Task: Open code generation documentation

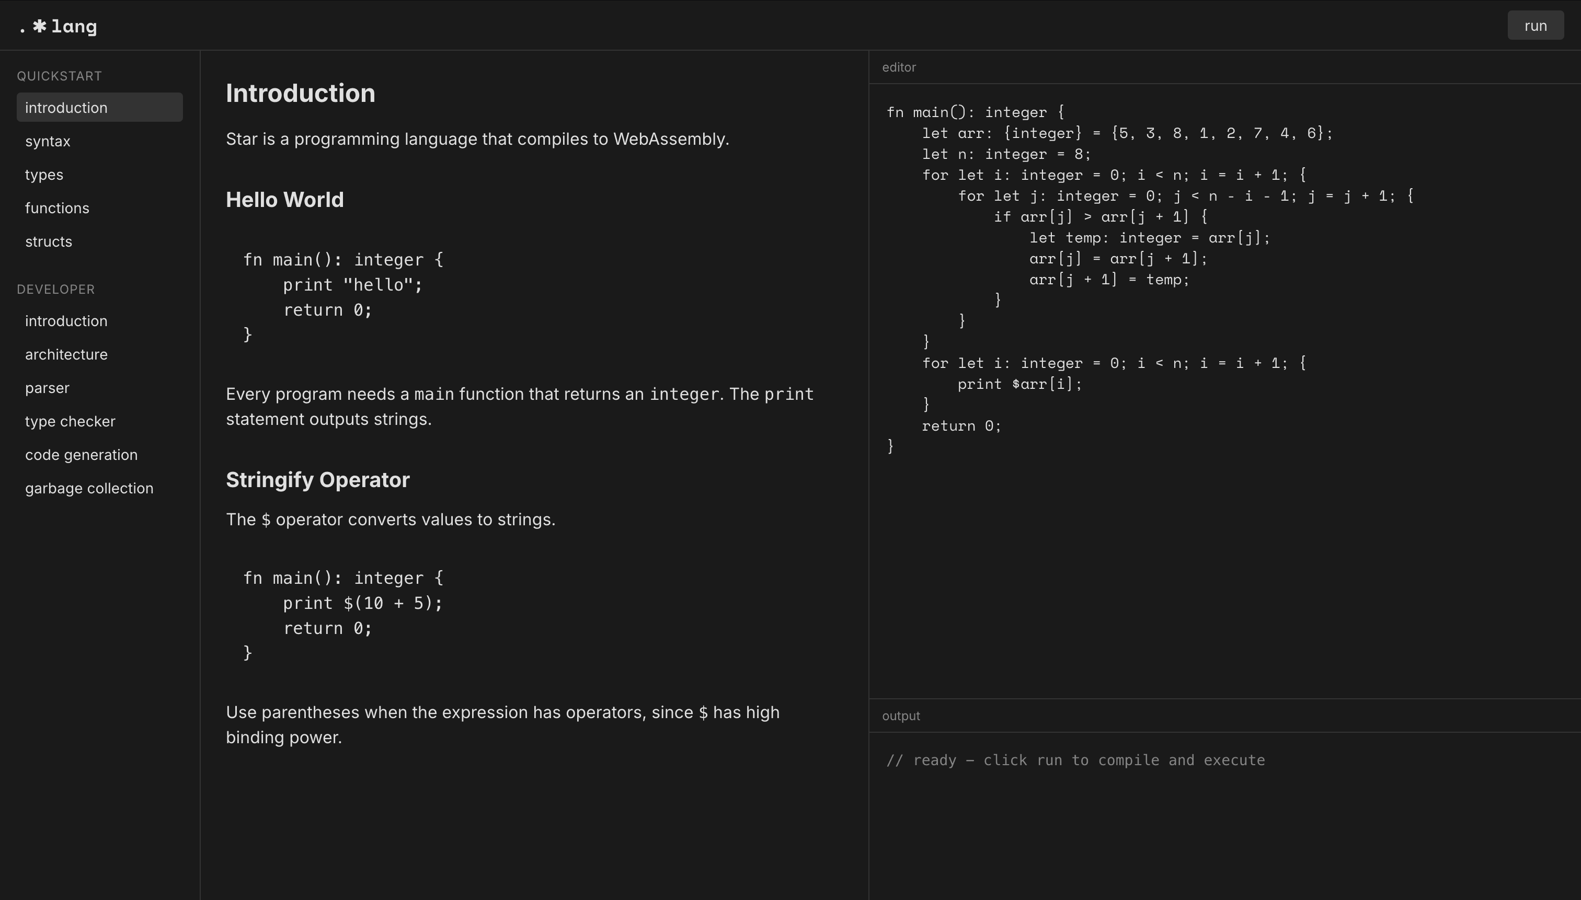Action: 81,454
